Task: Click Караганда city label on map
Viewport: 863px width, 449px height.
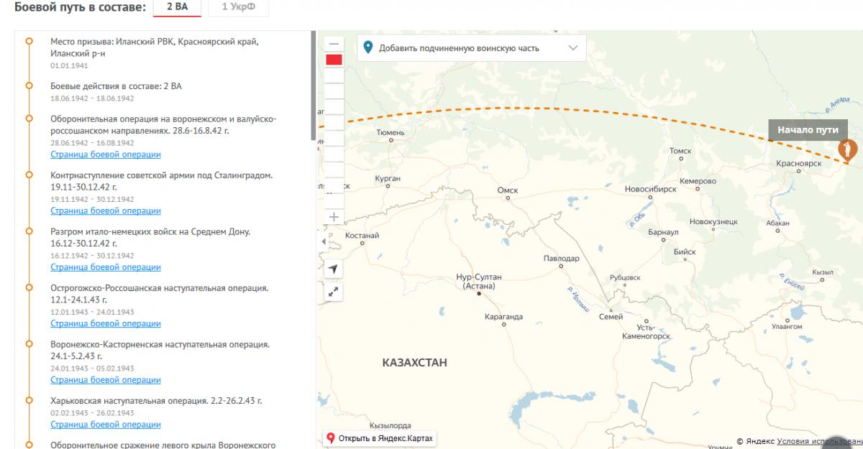Action: click(503, 316)
